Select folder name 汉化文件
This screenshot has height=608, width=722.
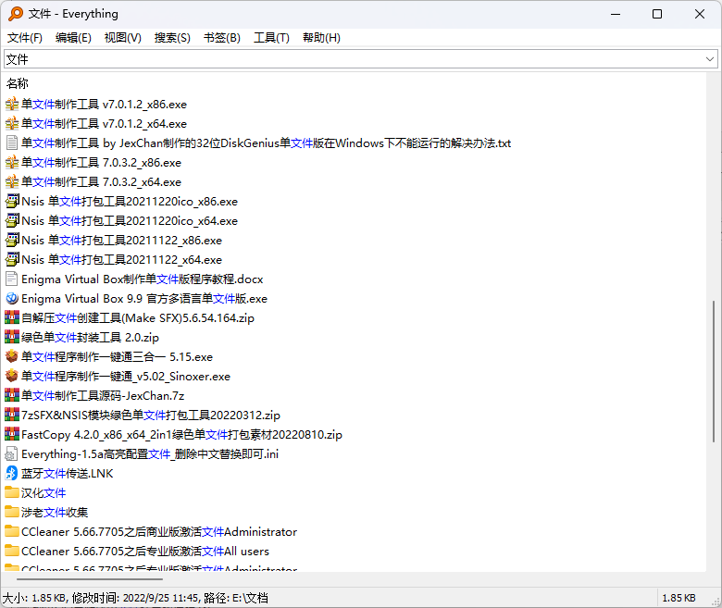[x=44, y=492]
